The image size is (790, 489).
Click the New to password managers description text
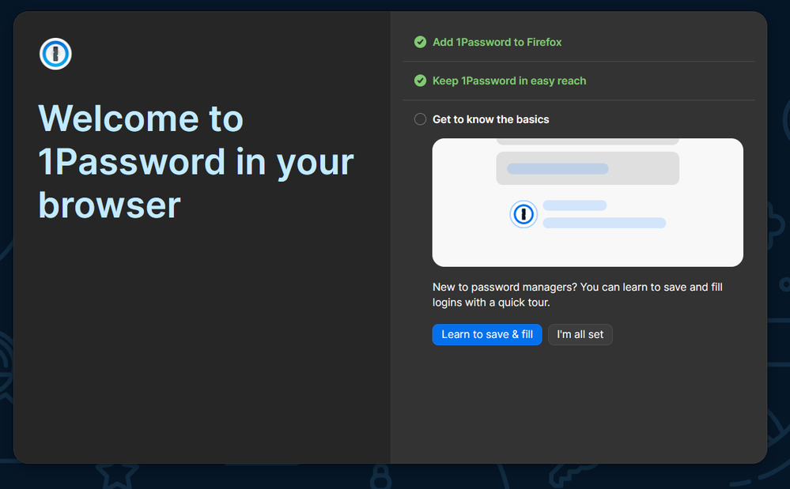pos(577,295)
